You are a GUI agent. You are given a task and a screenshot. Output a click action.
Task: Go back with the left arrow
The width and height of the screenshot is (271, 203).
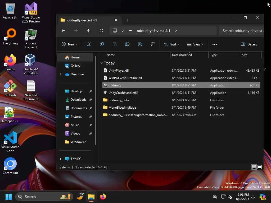click(x=63, y=31)
